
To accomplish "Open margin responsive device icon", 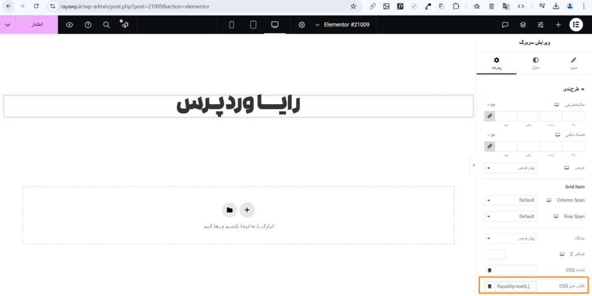I will tap(557, 105).
